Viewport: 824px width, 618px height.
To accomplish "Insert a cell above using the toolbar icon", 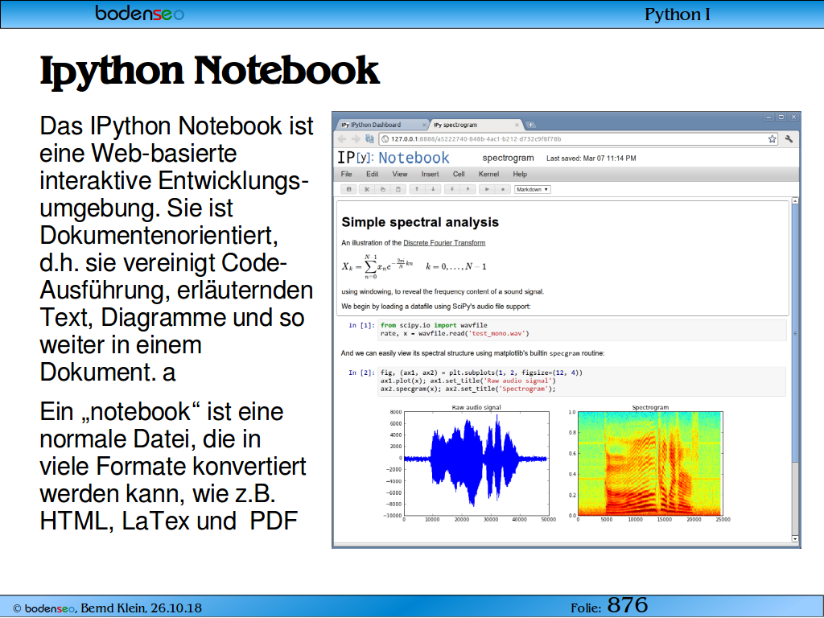I will point(452,189).
